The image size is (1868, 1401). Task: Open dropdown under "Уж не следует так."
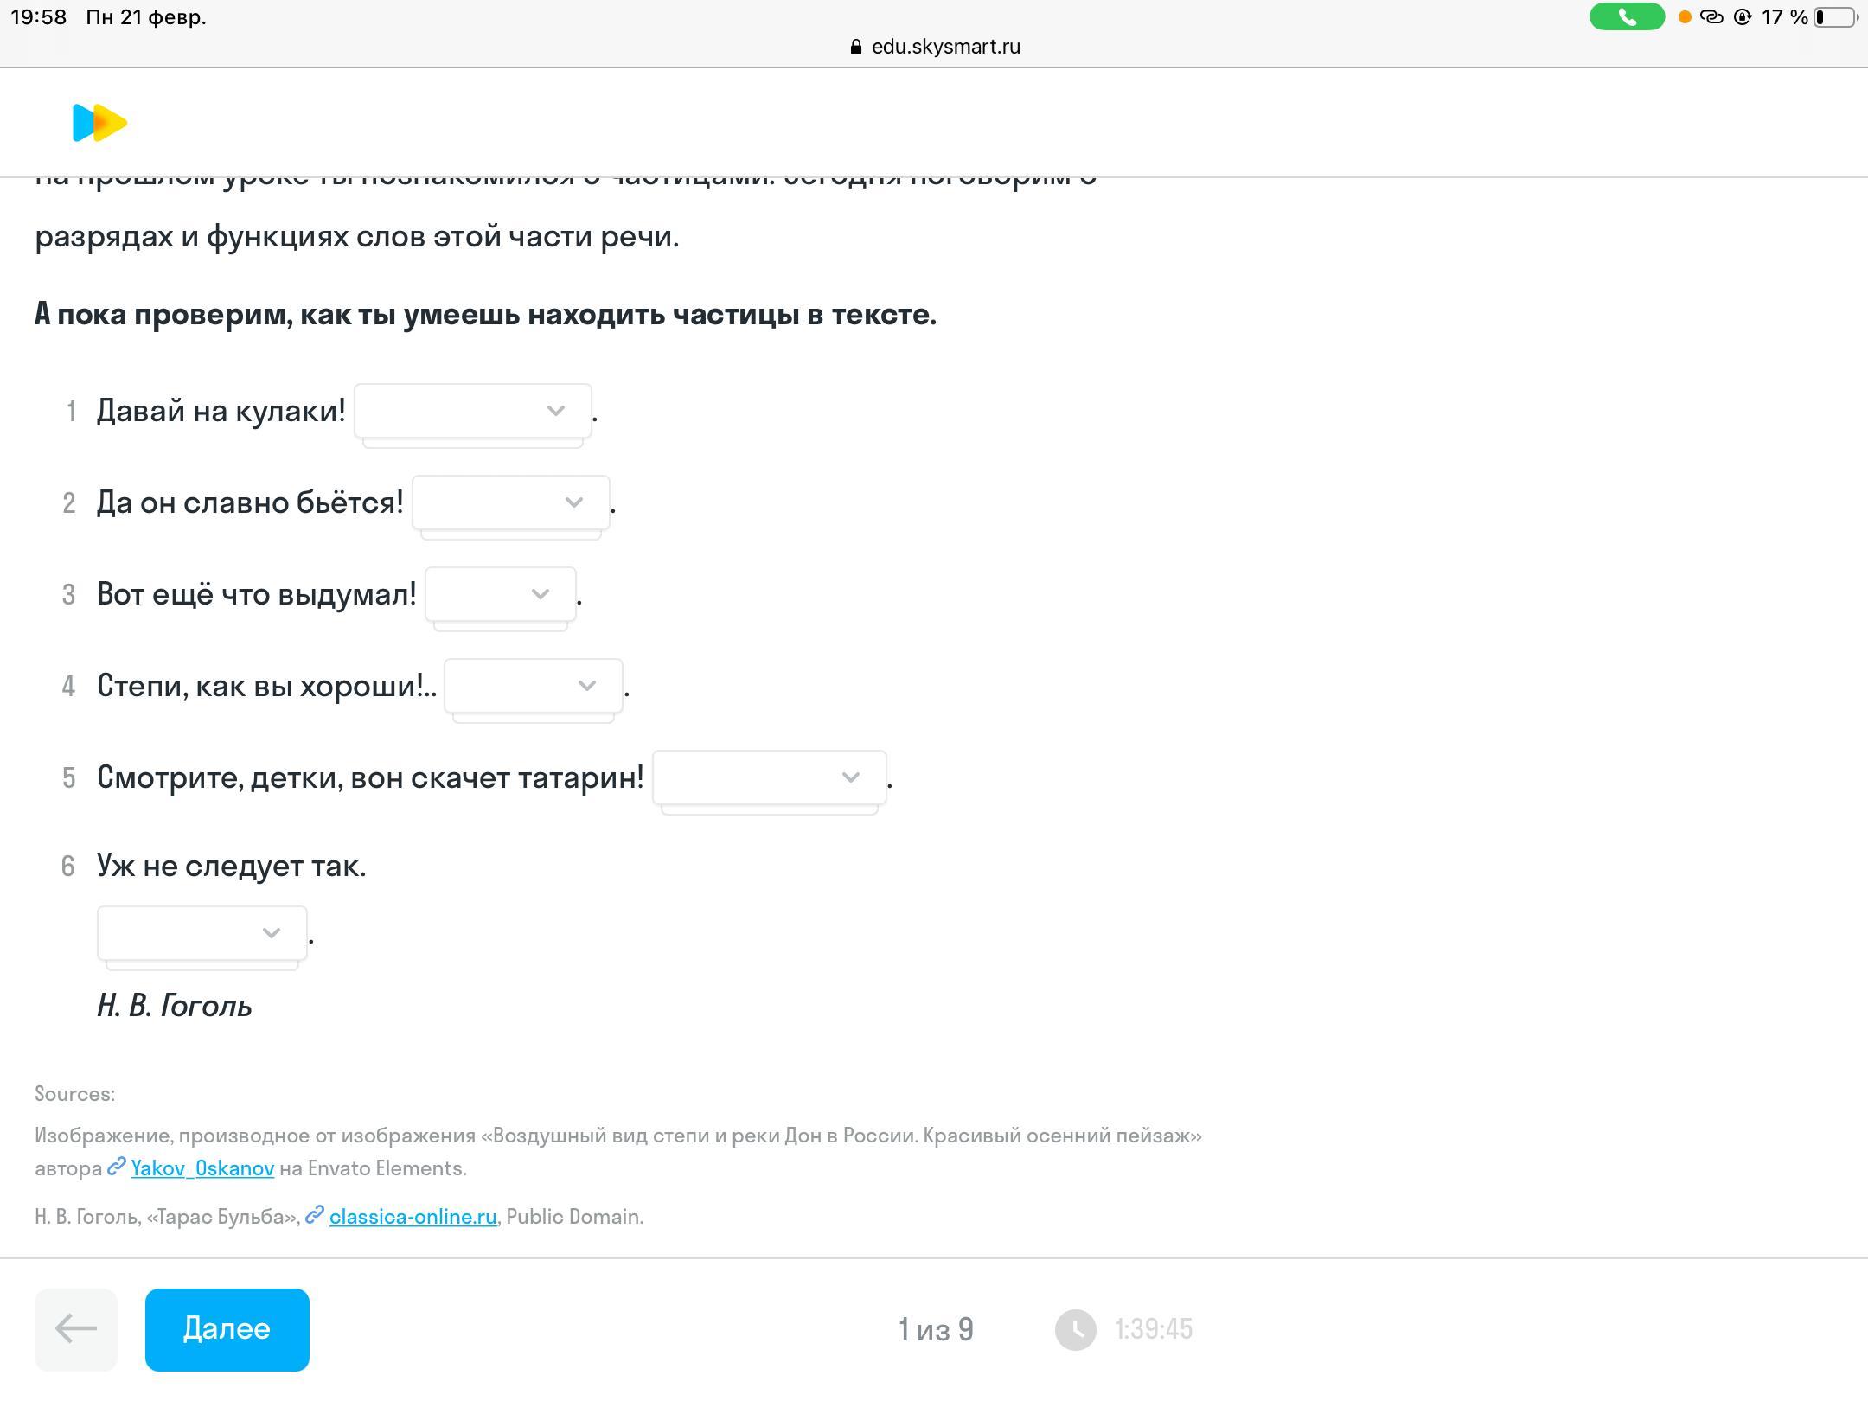pyautogui.click(x=202, y=933)
